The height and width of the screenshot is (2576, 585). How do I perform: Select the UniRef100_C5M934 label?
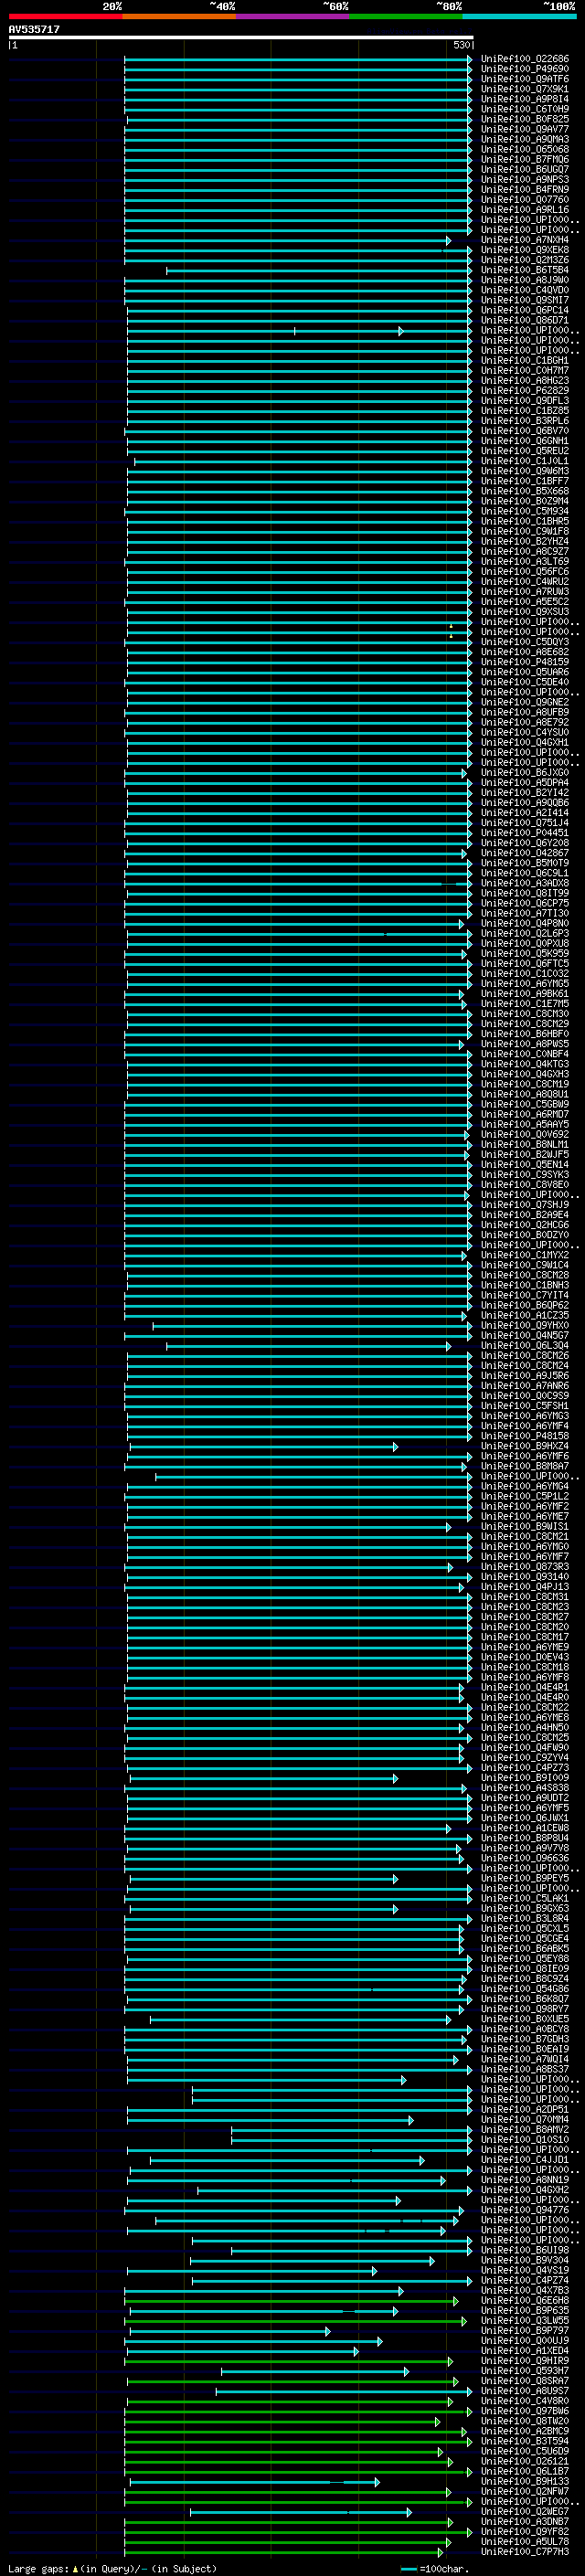tap(525, 511)
